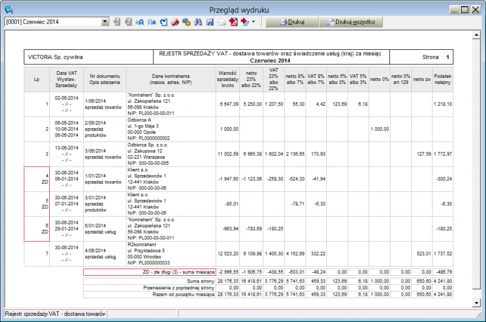Open the Czerwiec 2014 printout selector dropdown
The width and height of the screenshot is (486, 322).
point(105,22)
